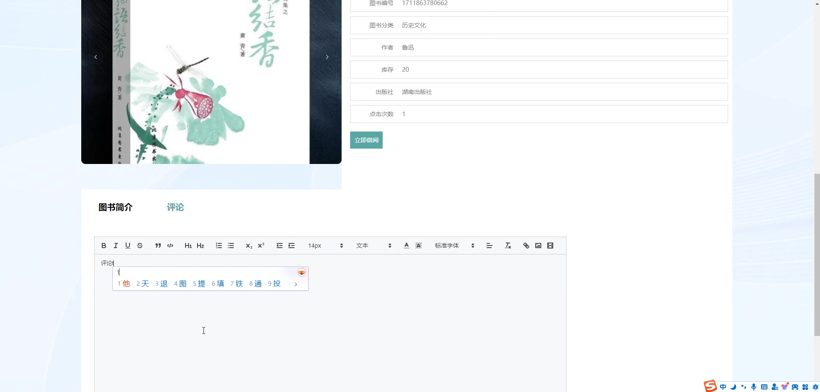
Task: Choose IME candidate 5 提
Action: (199, 284)
